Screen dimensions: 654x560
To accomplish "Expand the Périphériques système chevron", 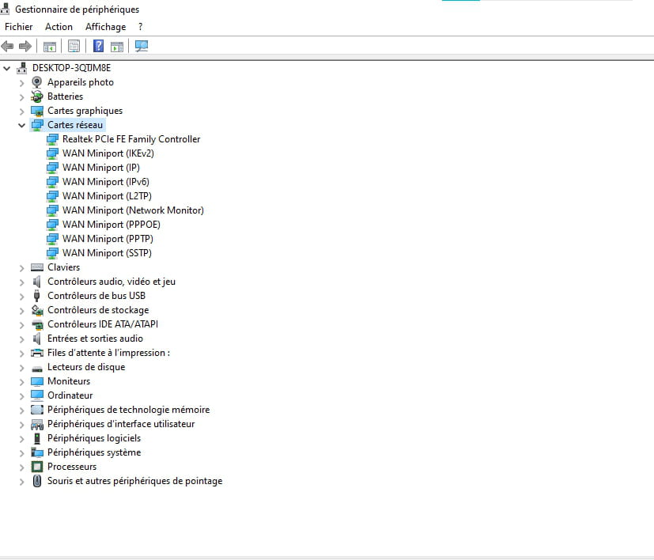I will (x=21, y=452).
